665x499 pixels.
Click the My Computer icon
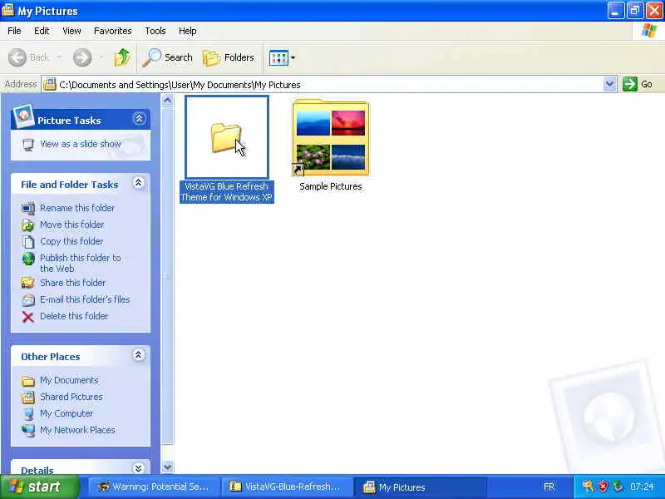[28, 413]
